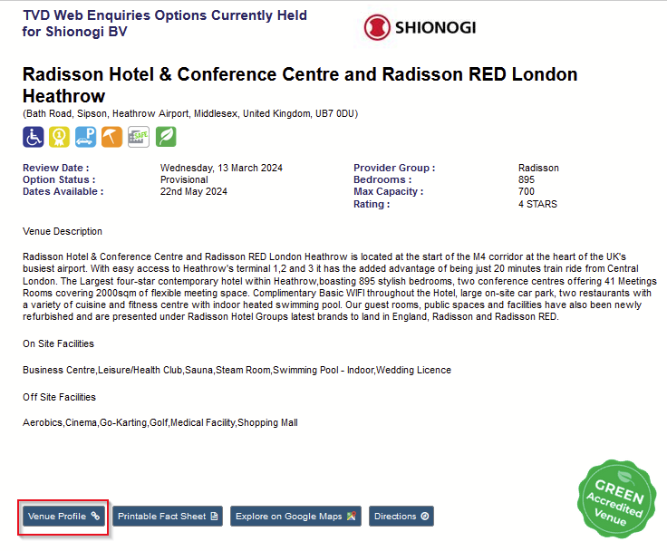
Task: Click the Bedrooms label
Action: coord(382,179)
